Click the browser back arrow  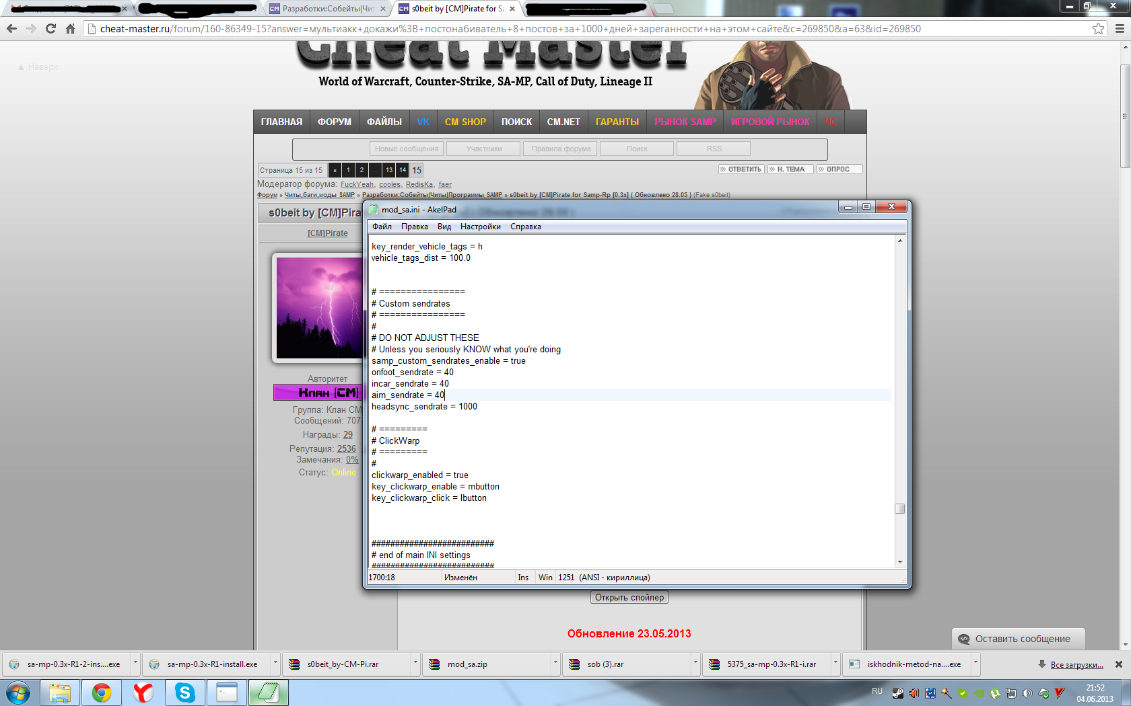pos(11,28)
